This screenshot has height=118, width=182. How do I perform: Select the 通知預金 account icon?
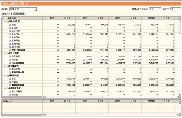pyautogui.click(x=10, y=37)
